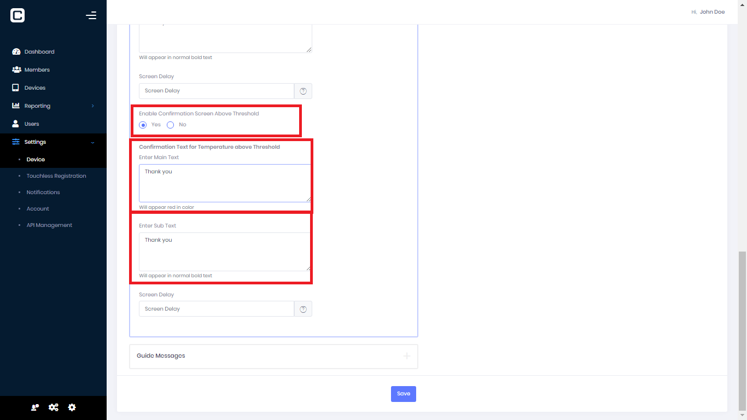The image size is (747, 420).
Task: Click the C logo at the top left
Action: 17,15
